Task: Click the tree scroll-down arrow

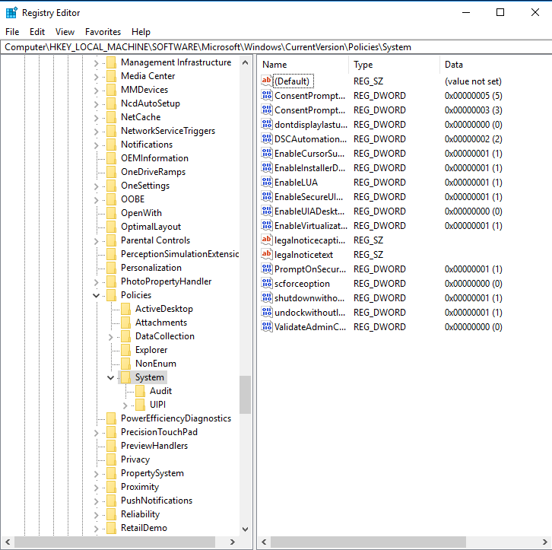Action: point(246,529)
